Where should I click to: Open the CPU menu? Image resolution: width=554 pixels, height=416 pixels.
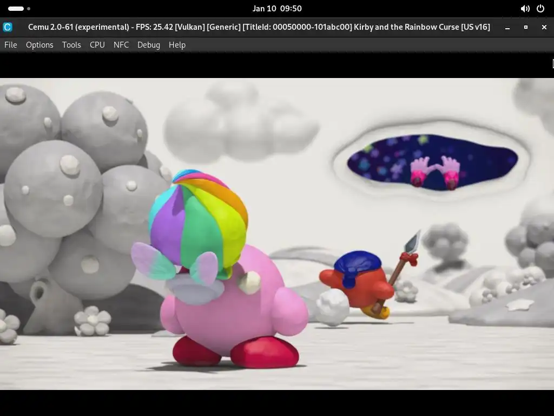pos(97,45)
